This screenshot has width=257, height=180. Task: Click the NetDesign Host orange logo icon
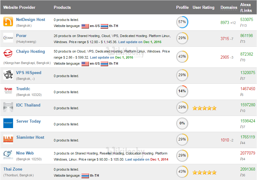point(8,22)
